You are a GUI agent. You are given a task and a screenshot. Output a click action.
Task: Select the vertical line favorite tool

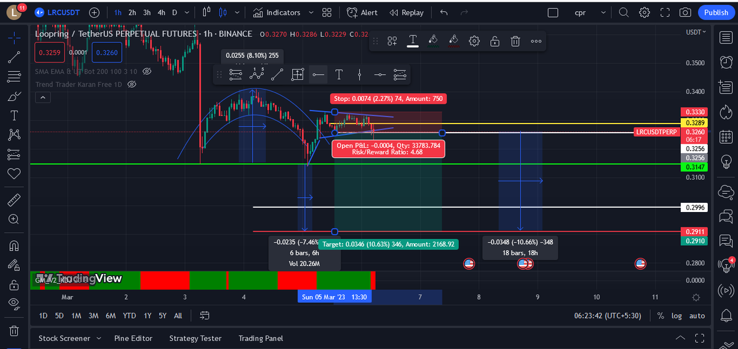pos(359,74)
